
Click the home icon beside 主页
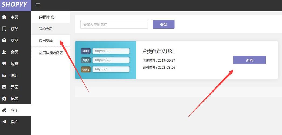click(4, 17)
